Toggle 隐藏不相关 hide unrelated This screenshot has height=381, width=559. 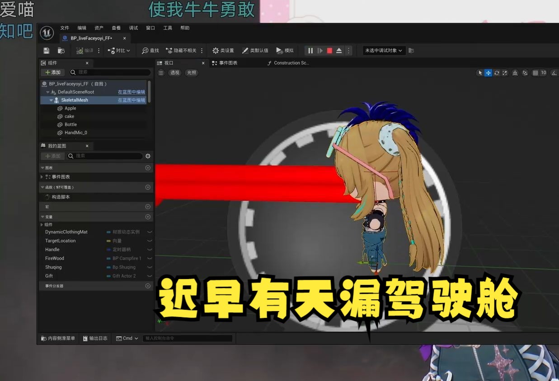(181, 51)
